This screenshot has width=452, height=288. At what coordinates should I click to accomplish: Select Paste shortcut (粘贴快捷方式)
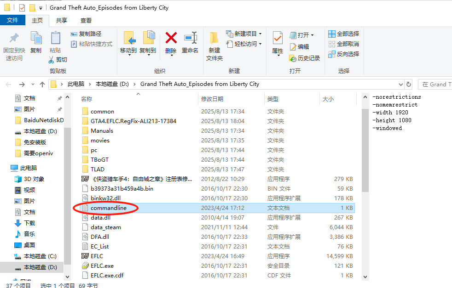(92, 44)
